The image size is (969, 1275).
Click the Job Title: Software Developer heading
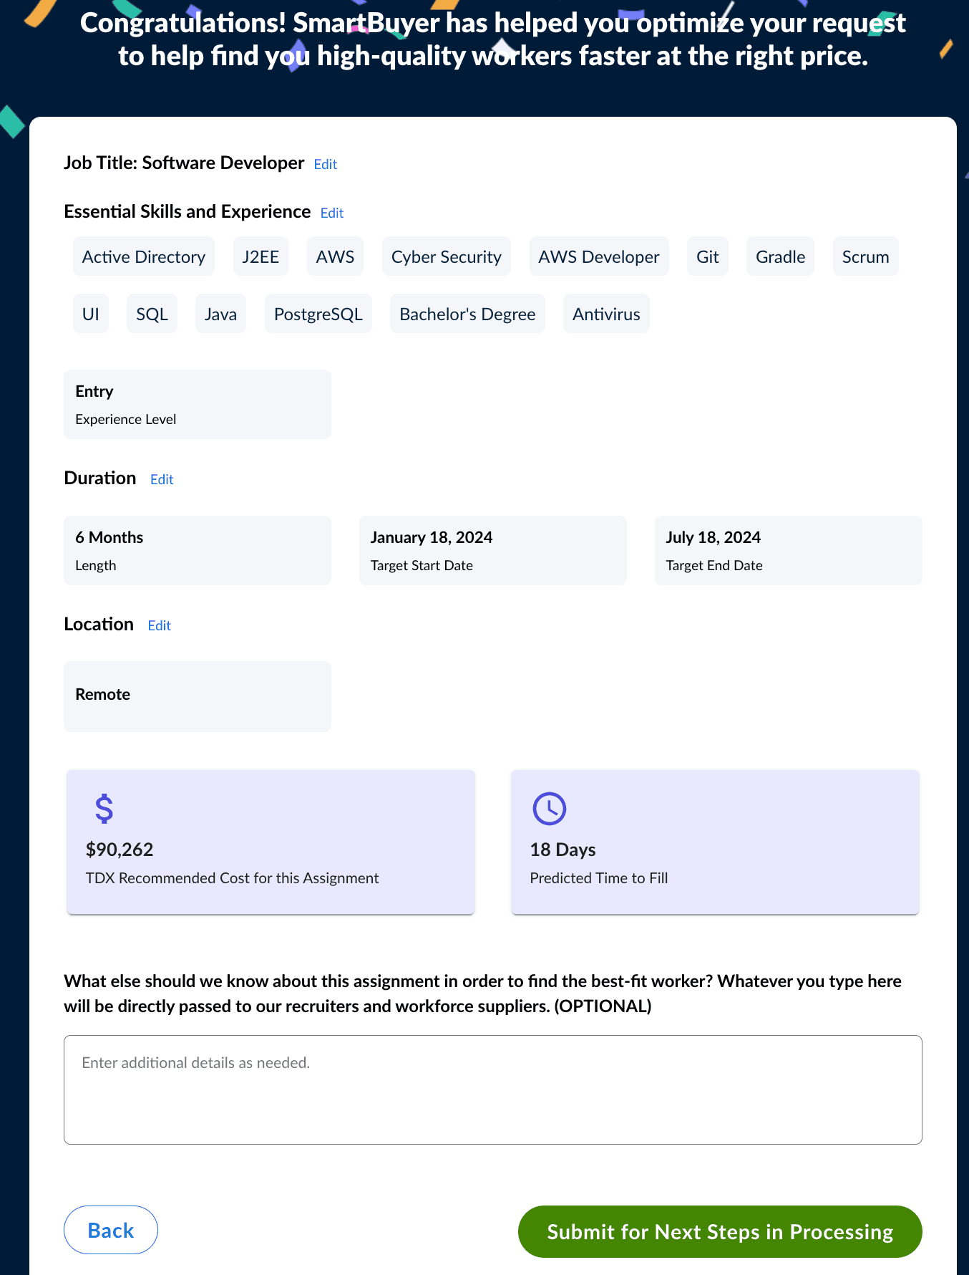coord(184,163)
